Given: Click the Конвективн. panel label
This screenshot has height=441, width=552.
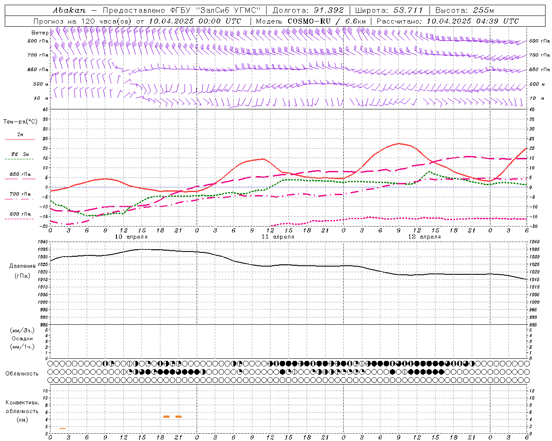Looking at the screenshot, I should pyautogui.click(x=22, y=403).
